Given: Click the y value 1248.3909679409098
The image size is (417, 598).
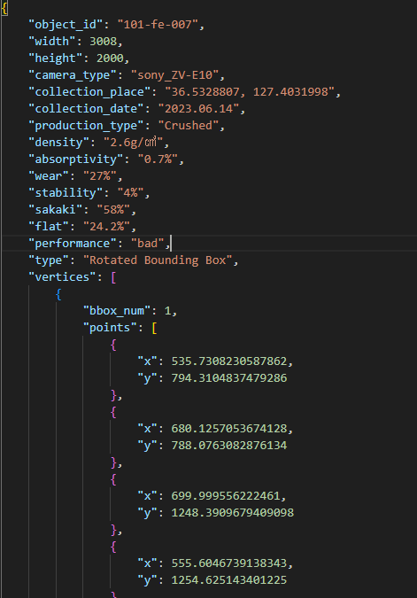Looking at the screenshot, I should [x=233, y=513].
